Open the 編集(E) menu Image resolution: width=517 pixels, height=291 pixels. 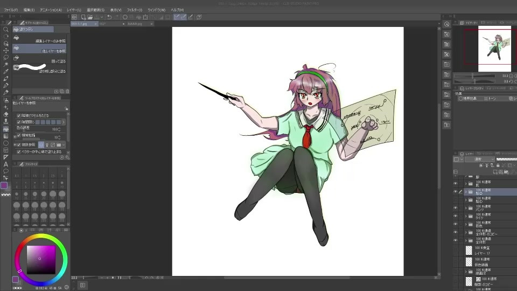[29, 10]
